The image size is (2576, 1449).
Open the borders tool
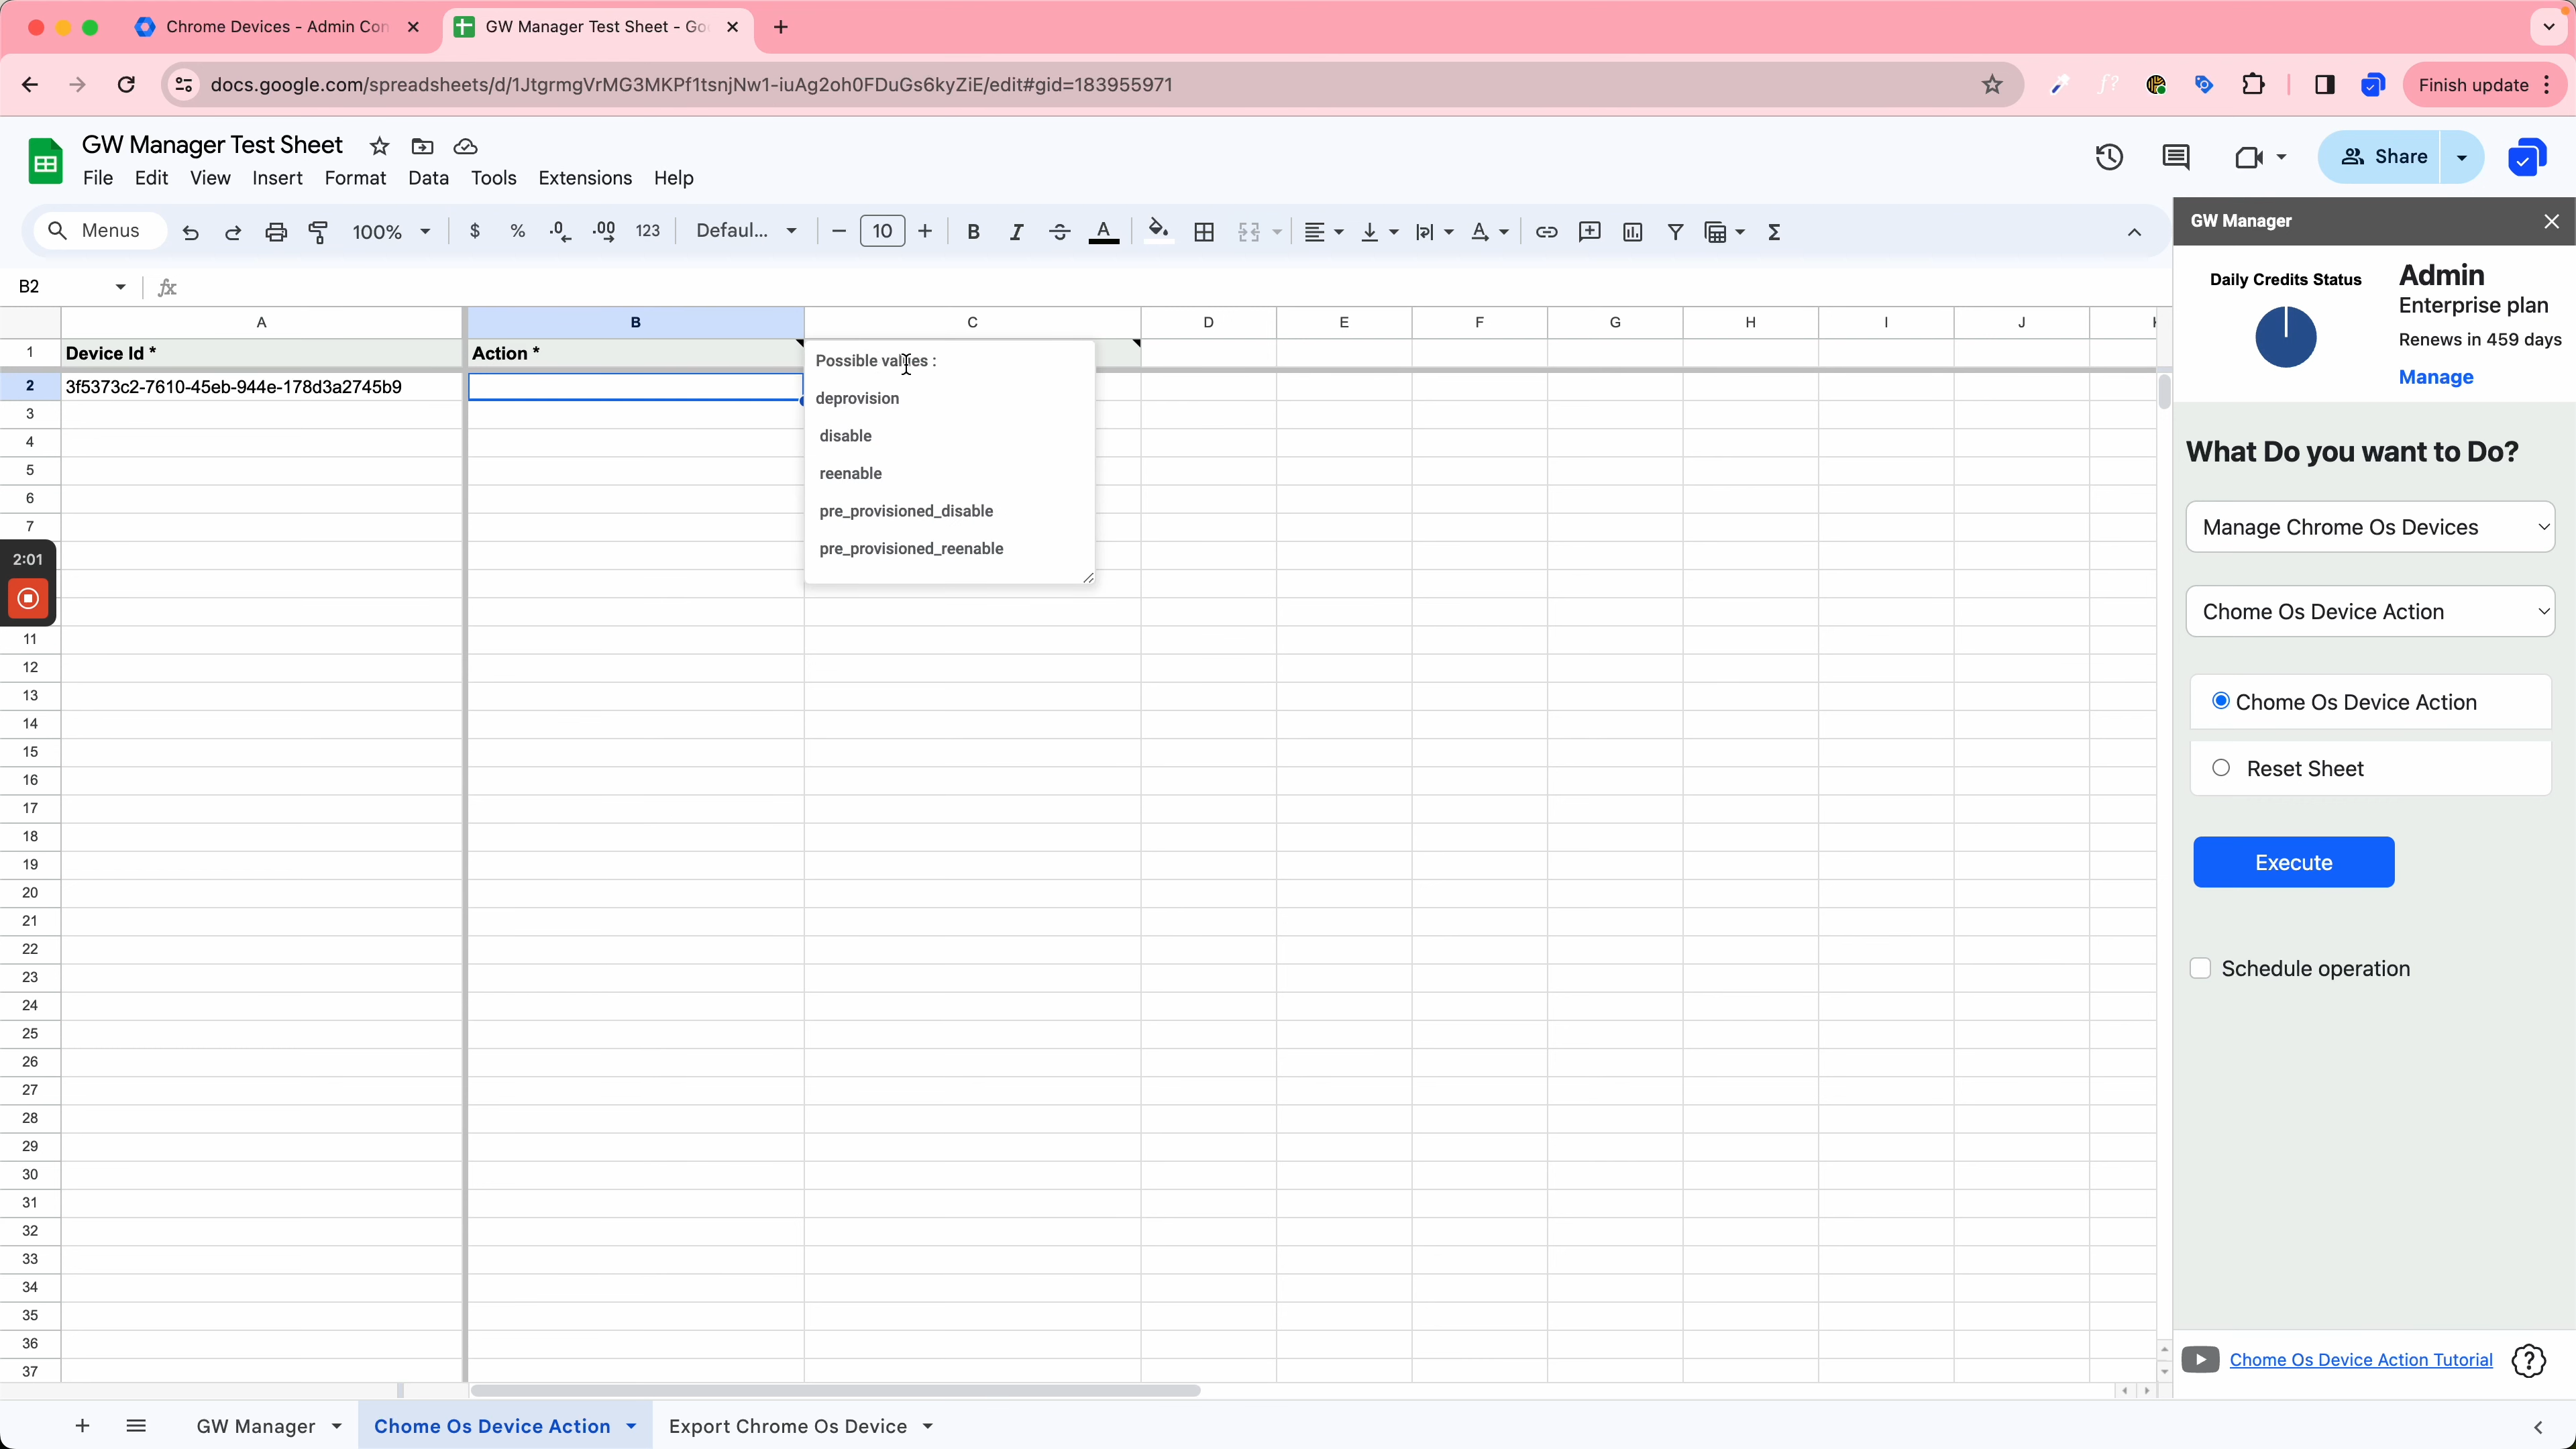(1204, 232)
